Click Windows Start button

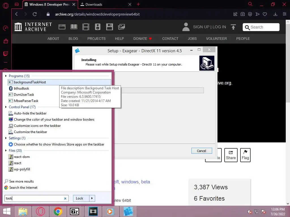(7, 211)
